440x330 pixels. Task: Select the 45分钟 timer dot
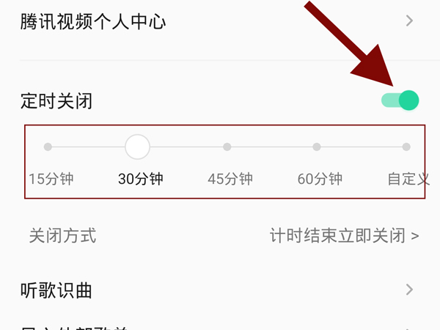227,147
